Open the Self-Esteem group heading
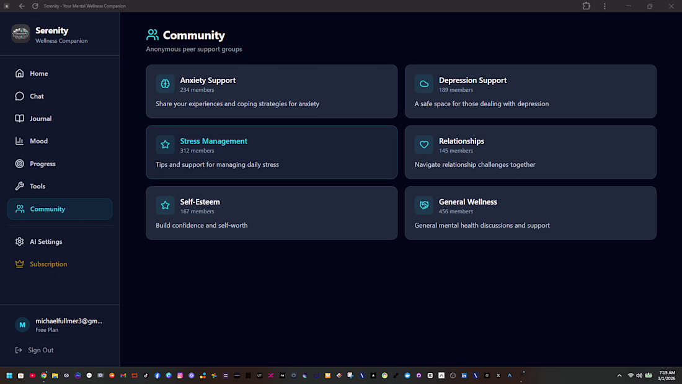 200,202
